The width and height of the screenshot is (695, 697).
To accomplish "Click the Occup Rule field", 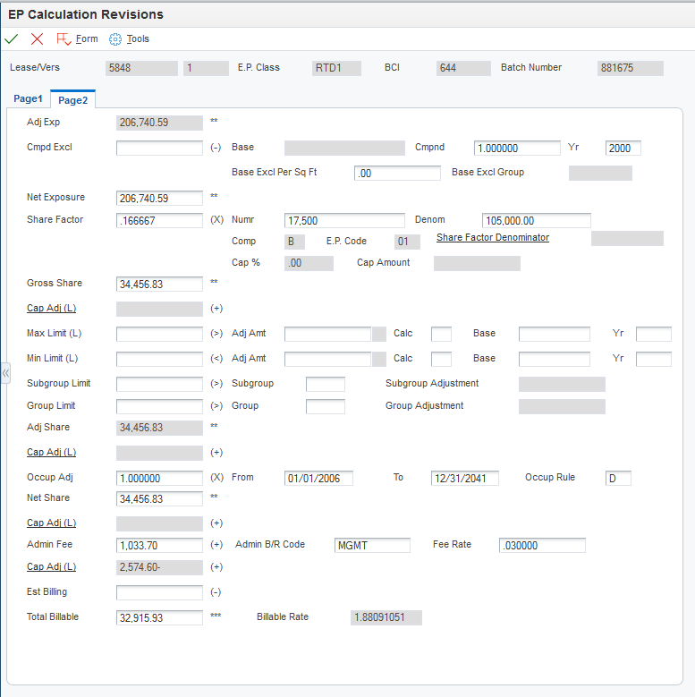I will 618,478.
